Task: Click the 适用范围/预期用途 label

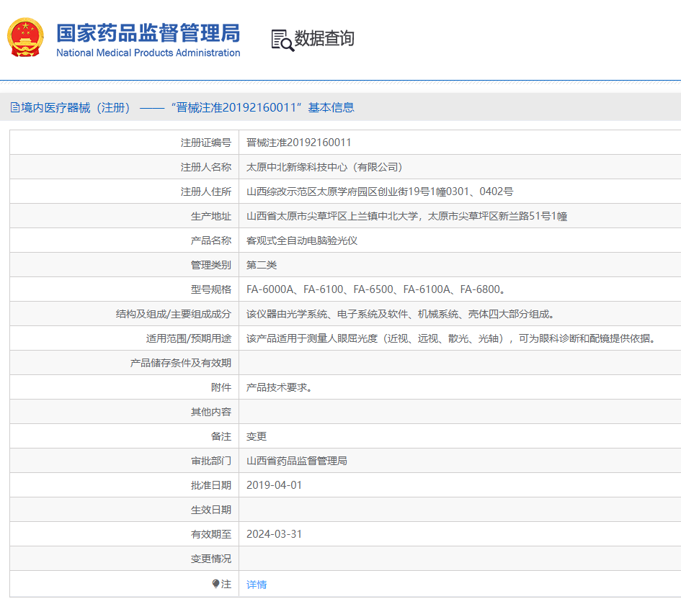Action: pyautogui.click(x=189, y=338)
